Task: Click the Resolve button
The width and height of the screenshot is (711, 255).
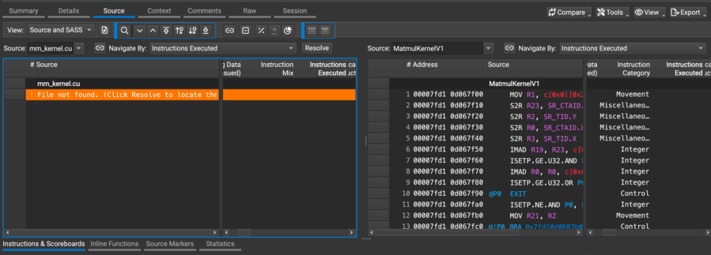Action: click(x=317, y=48)
